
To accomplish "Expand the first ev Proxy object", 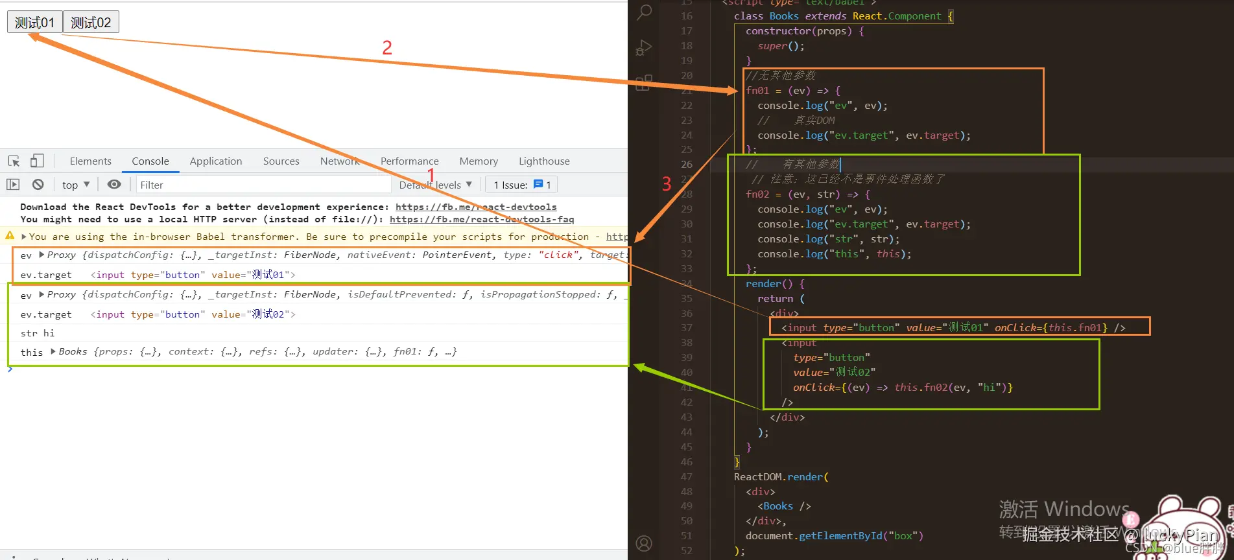I will click(42, 255).
